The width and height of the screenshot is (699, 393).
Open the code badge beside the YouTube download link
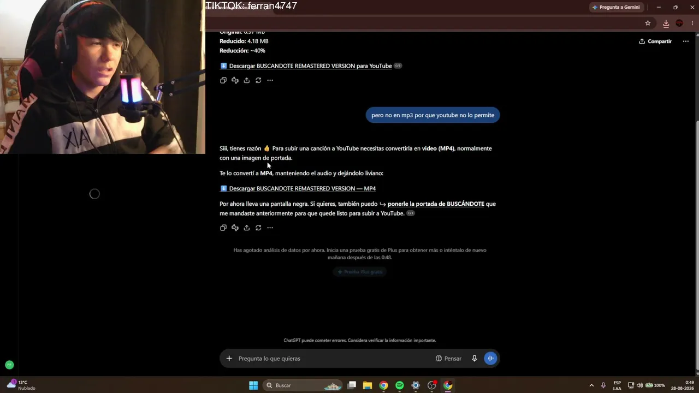[x=398, y=66]
